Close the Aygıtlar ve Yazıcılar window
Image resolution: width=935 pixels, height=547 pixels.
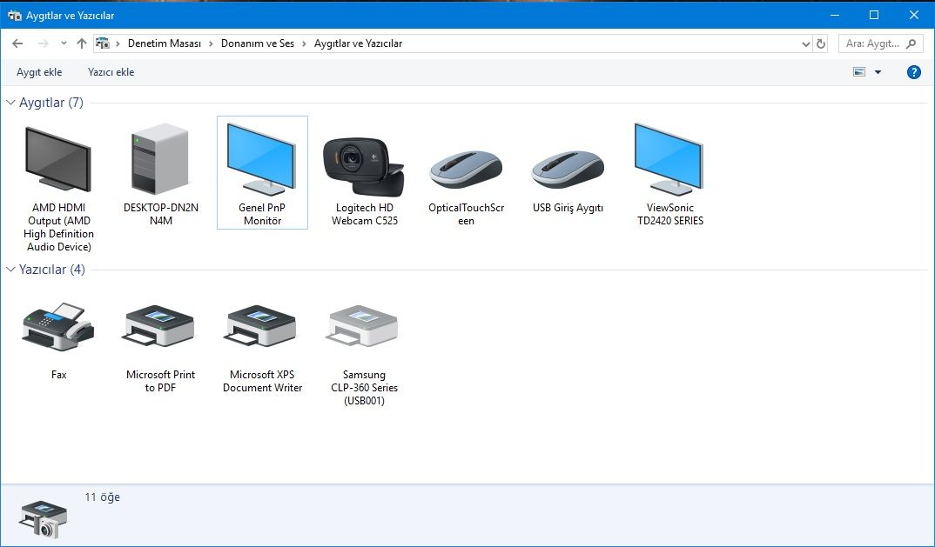coord(913,15)
